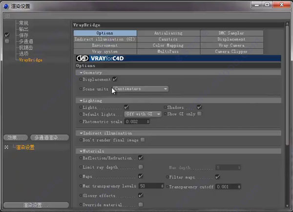Screen dimensions: 293x212
Task: Toggle the Lights checkbox
Action: click(x=126, y=107)
